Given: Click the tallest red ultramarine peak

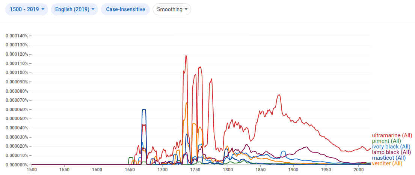Looking at the screenshot, I should click(186, 56).
